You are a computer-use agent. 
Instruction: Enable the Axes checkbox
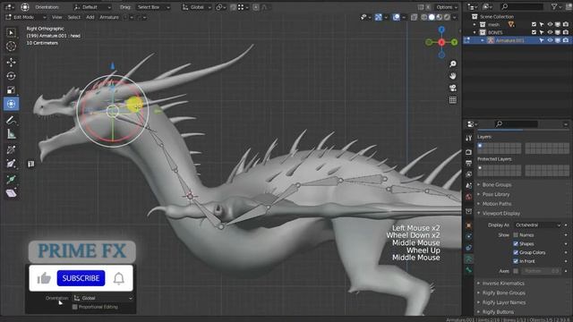(516, 271)
